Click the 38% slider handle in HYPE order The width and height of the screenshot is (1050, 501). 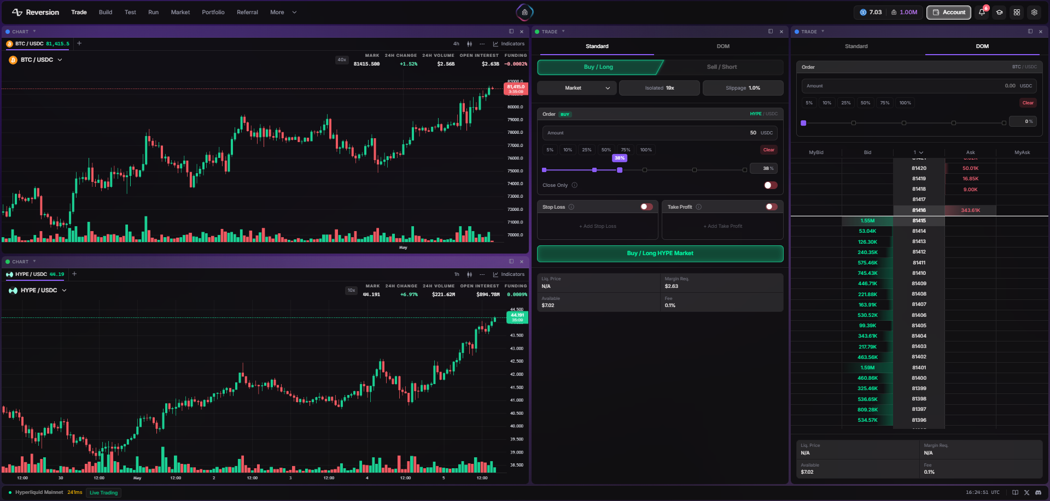click(x=620, y=170)
